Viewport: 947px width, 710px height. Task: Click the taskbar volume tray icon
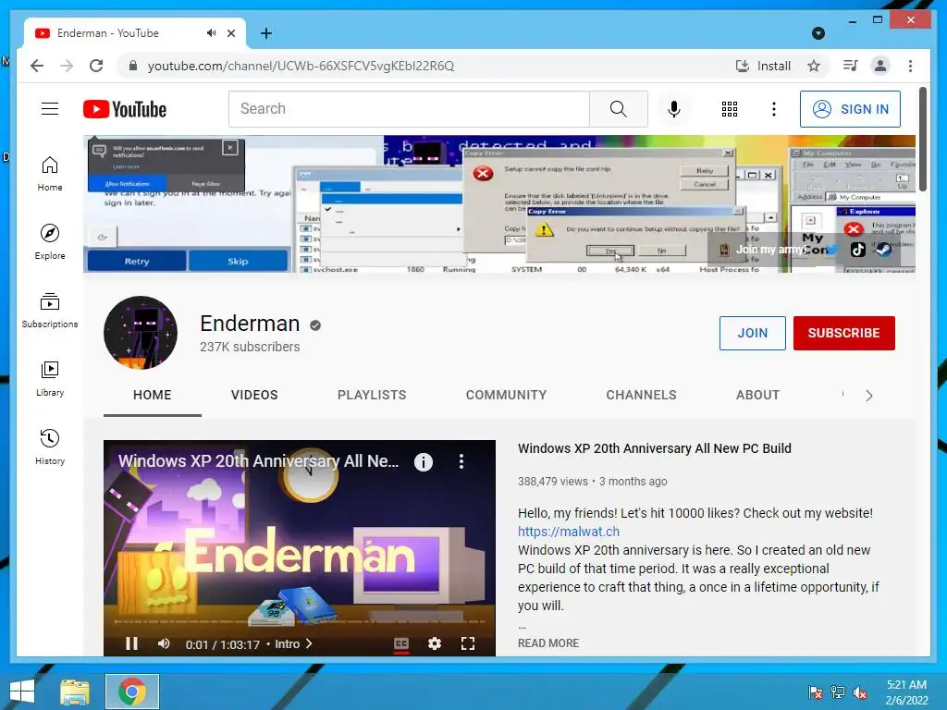point(861,692)
